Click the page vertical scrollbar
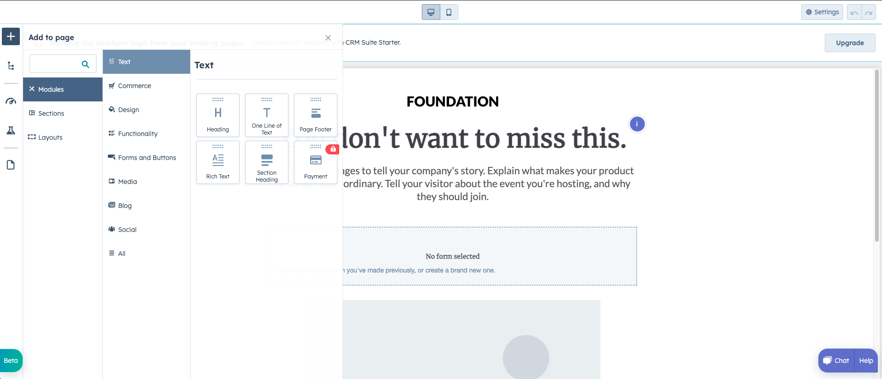The image size is (882, 379). 876,155
